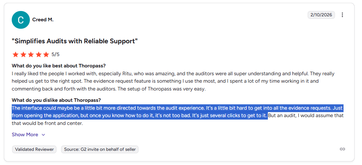Screen dimensions: 362x165
Task: Click the Show More link text
Action: click(x=25, y=134)
